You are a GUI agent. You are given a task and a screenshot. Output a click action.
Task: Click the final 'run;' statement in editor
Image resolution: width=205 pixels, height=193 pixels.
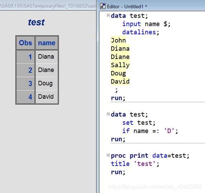coord(118,172)
